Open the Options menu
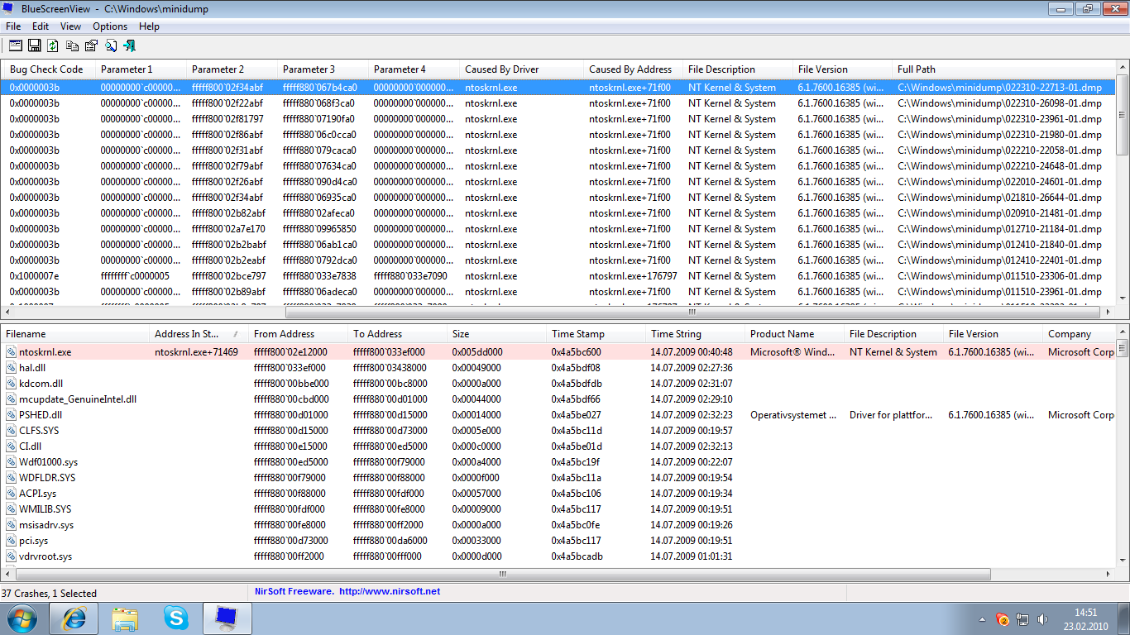 (110, 26)
